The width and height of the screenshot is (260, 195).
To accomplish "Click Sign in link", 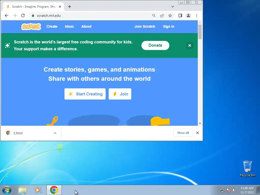I will pyautogui.click(x=169, y=26).
